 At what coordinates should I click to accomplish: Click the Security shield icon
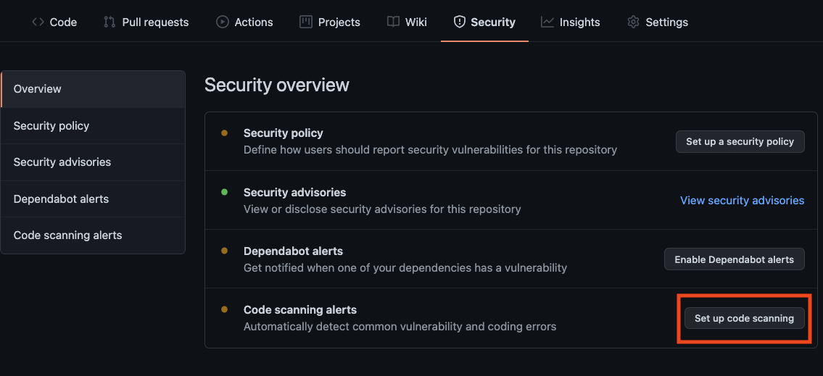459,22
